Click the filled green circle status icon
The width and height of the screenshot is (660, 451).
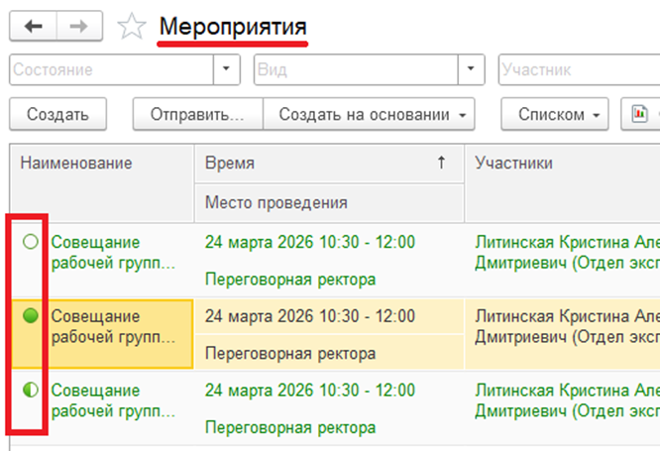[31, 316]
